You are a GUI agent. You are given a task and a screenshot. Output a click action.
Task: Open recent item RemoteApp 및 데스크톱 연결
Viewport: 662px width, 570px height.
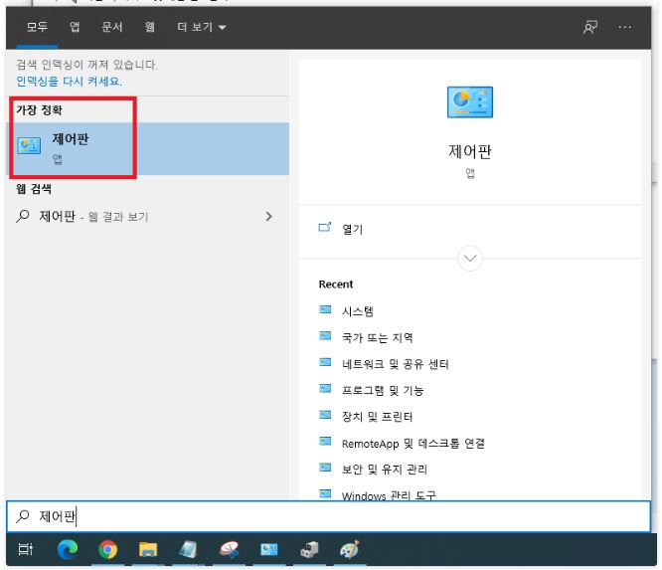[x=414, y=444]
